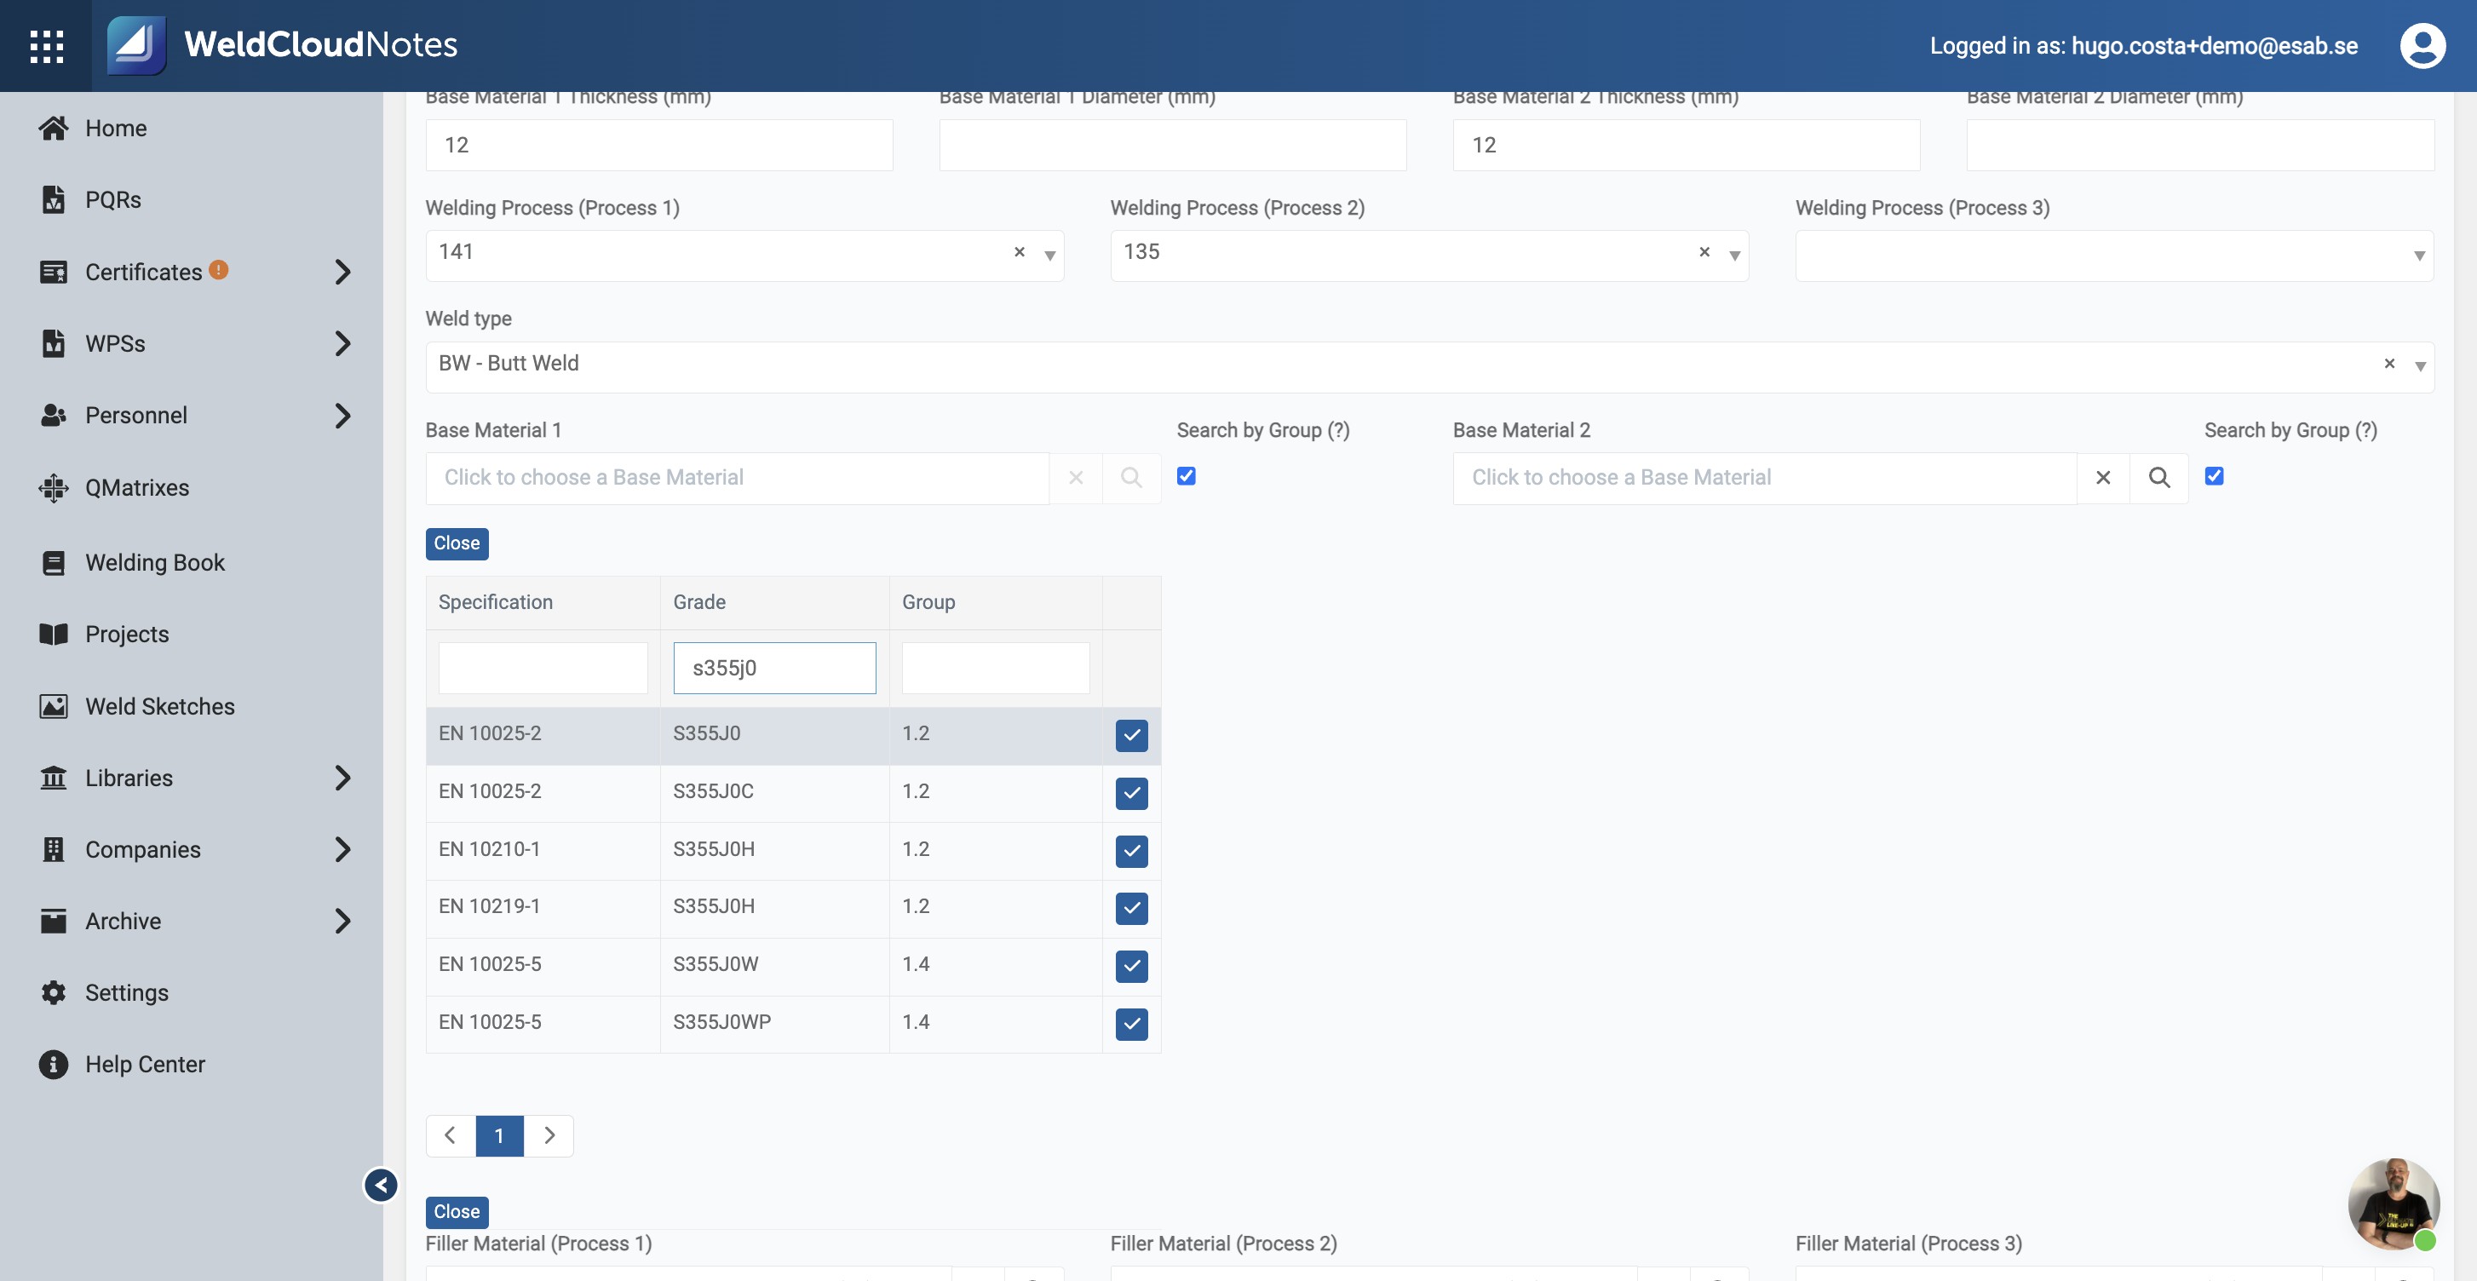Clear the Weld type selection

coord(2389,364)
